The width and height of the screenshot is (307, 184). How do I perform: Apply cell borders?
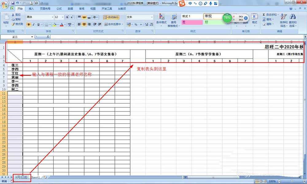pyautogui.click(x=46, y=25)
